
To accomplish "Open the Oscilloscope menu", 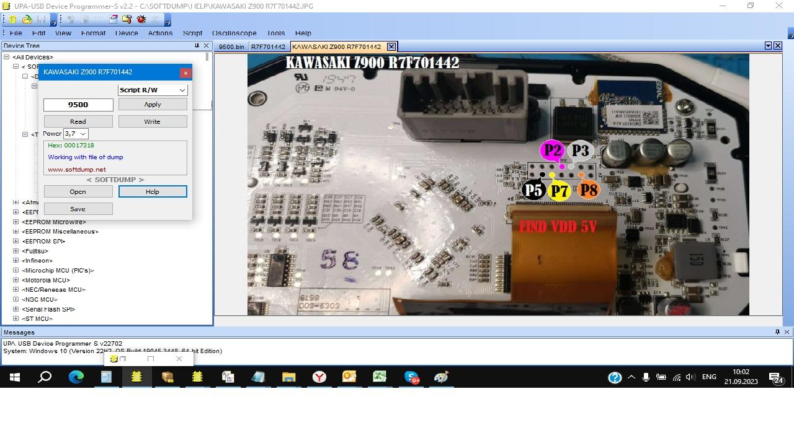I will tap(234, 33).
